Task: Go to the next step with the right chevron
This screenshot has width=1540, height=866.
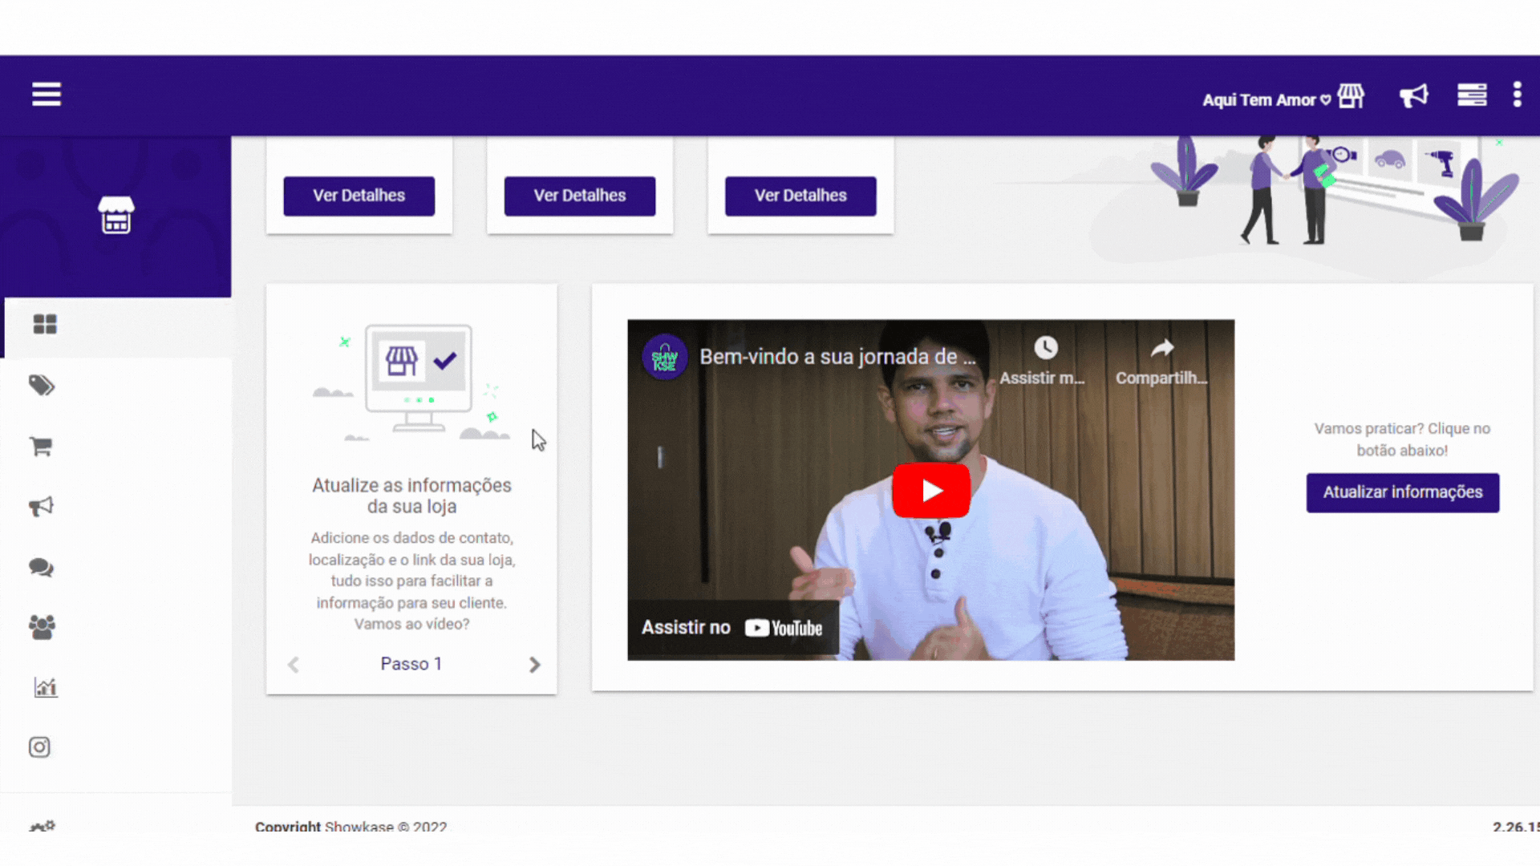Action: (x=534, y=665)
